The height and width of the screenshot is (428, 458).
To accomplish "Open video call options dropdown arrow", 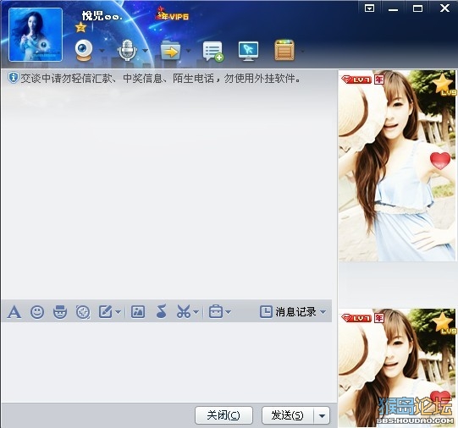I will coord(102,51).
